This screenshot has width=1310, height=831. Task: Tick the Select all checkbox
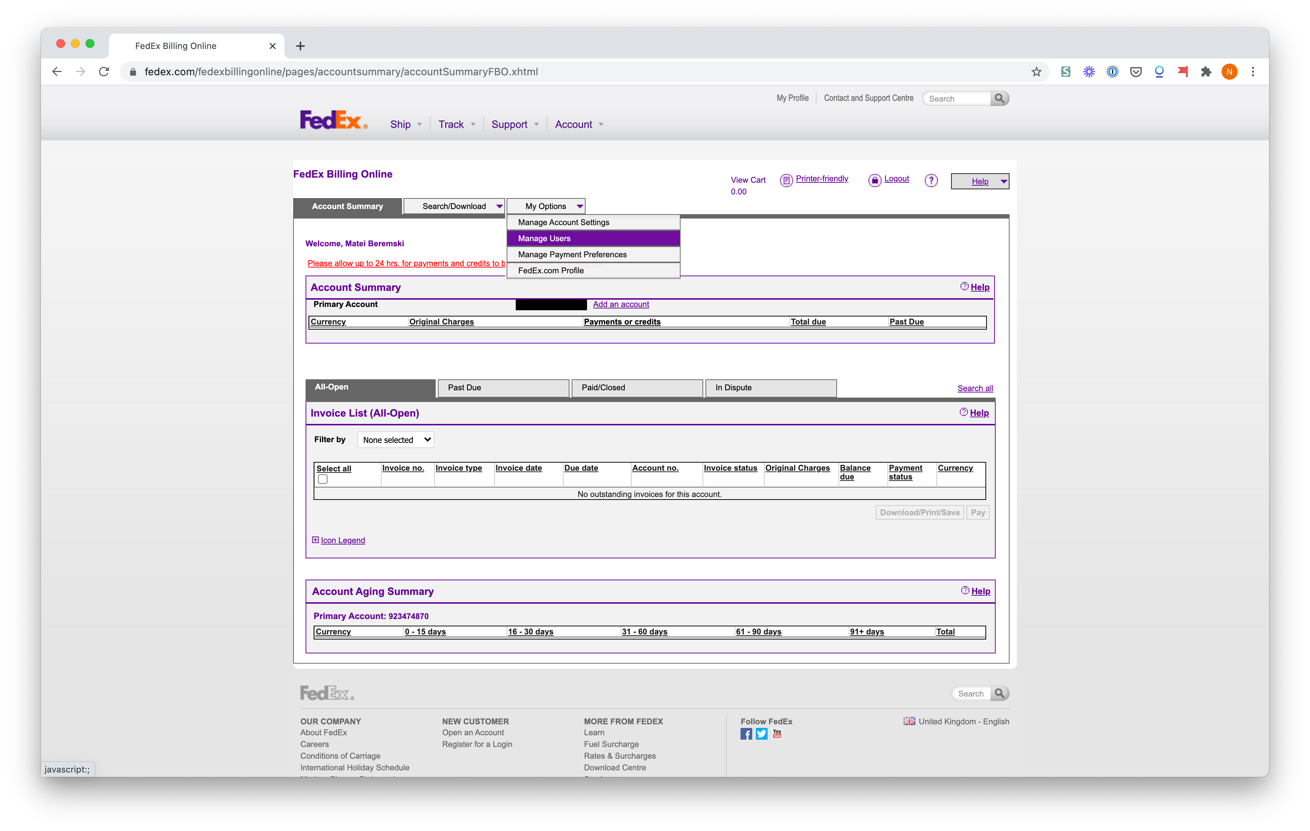323,479
